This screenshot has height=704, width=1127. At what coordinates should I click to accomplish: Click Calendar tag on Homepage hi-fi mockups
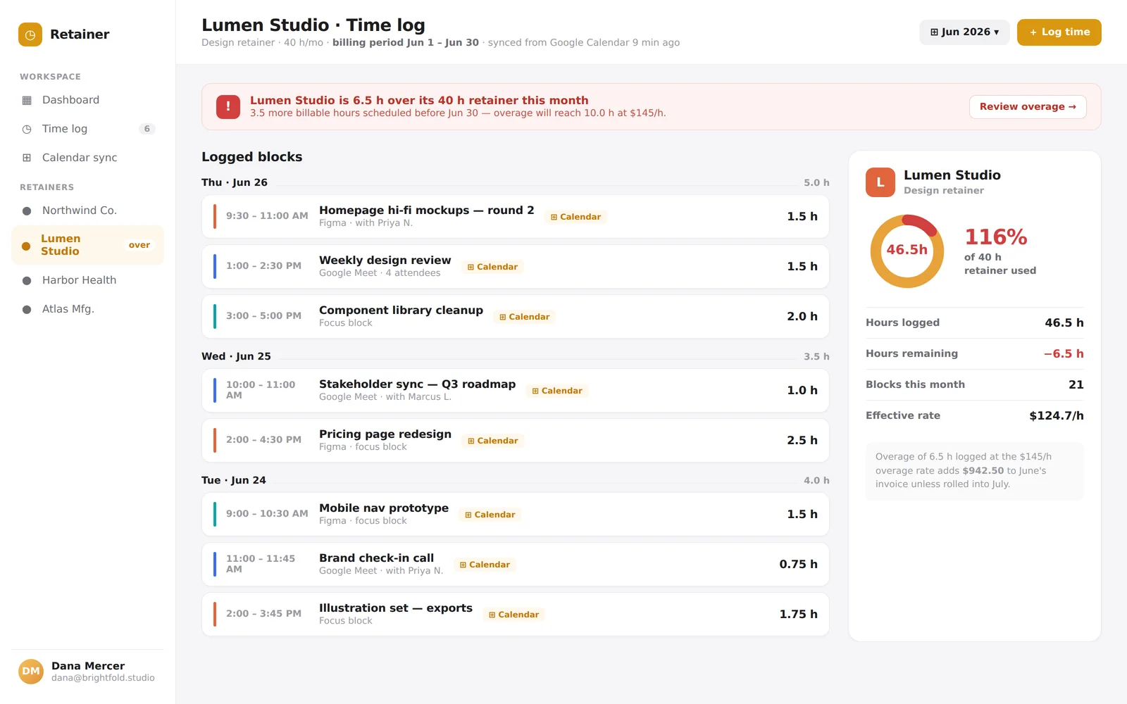pos(575,217)
